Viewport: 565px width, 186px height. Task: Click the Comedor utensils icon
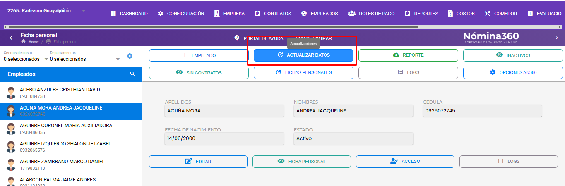(x=487, y=14)
